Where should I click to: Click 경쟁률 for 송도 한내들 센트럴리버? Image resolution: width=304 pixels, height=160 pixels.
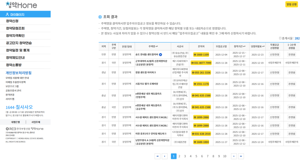pyautogui.click(x=292, y=55)
